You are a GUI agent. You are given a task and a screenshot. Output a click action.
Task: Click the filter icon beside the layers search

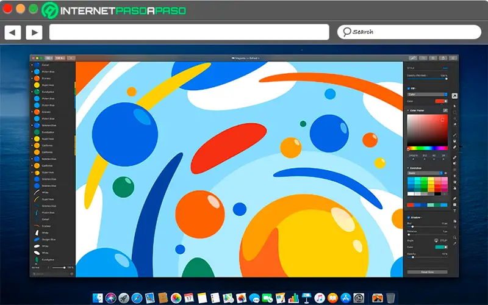[x=71, y=274]
